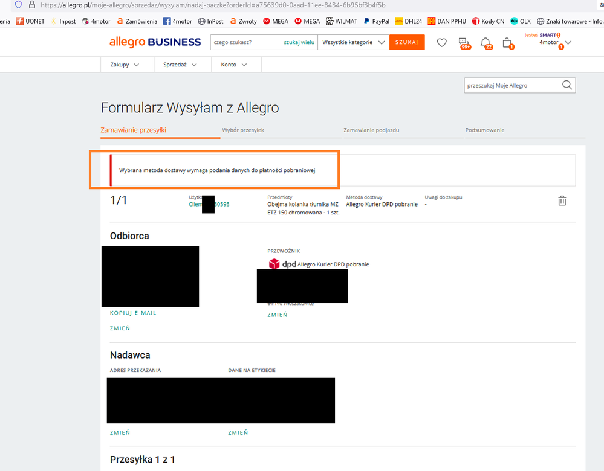Open the notifications bell
This screenshot has width=604, height=471.
pyautogui.click(x=485, y=43)
